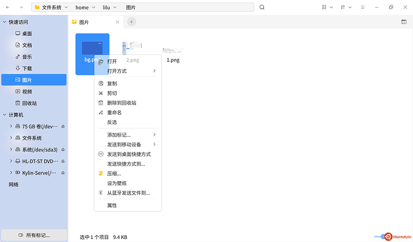Click home in the path bar

tap(82, 7)
